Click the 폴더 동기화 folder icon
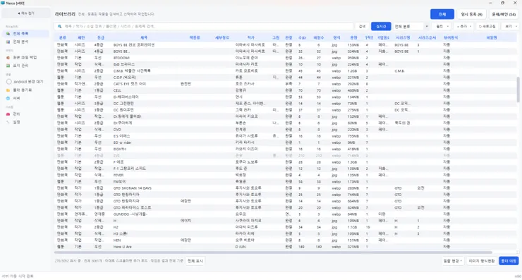Image resolution: width=522 pixels, height=280 pixels. point(8,90)
